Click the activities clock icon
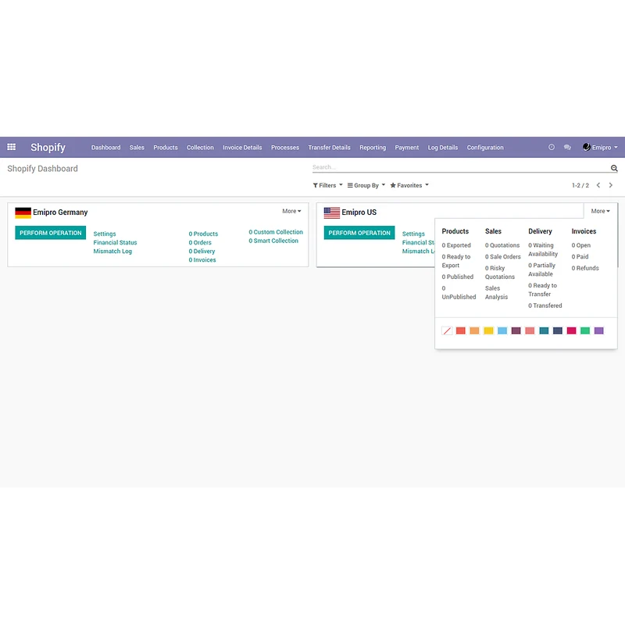The image size is (625, 625). pyautogui.click(x=552, y=147)
